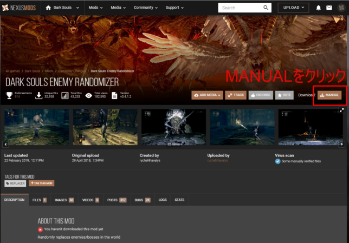
Task: Open the Community menu
Action: coord(146,8)
